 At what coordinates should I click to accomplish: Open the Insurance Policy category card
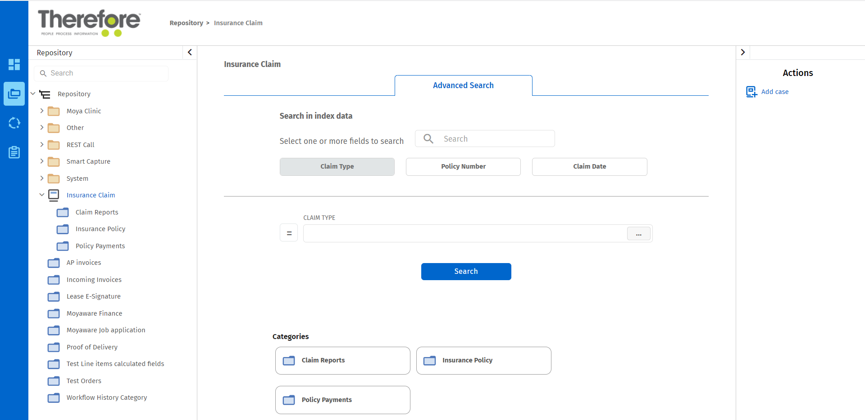[x=483, y=361]
